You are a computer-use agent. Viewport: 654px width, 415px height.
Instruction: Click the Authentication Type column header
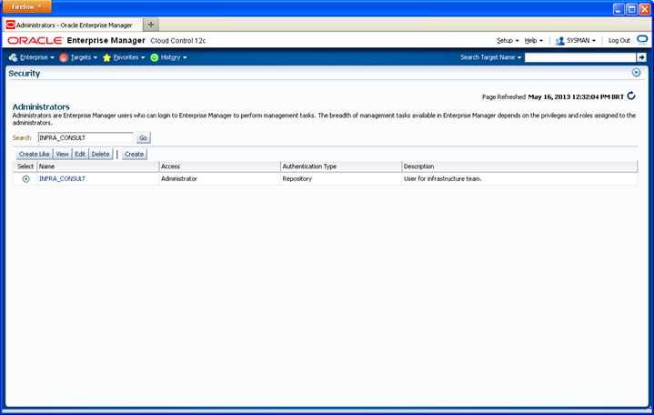pos(341,167)
